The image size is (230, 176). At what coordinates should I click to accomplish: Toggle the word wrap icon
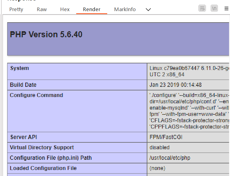tap(202, 8)
